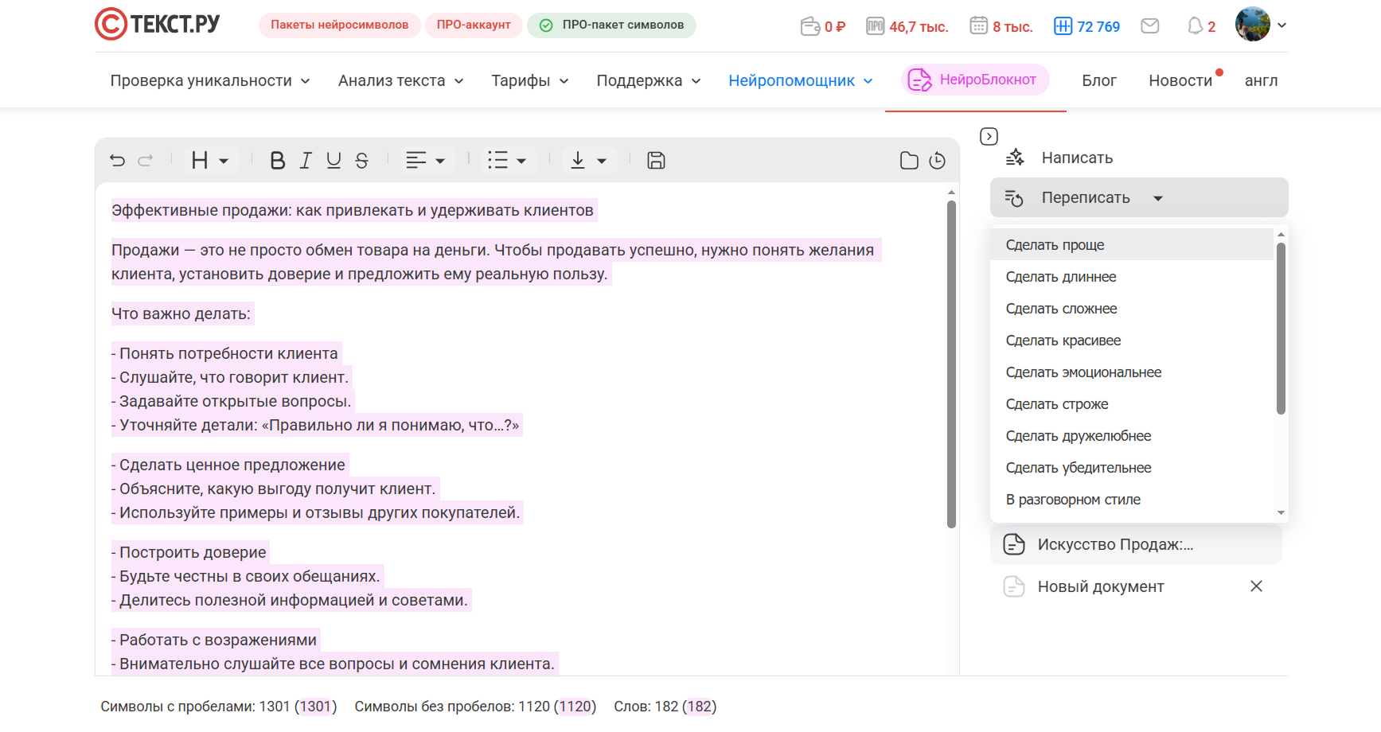Click 'Пакеты нейросимволов' pill button

[x=339, y=25]
